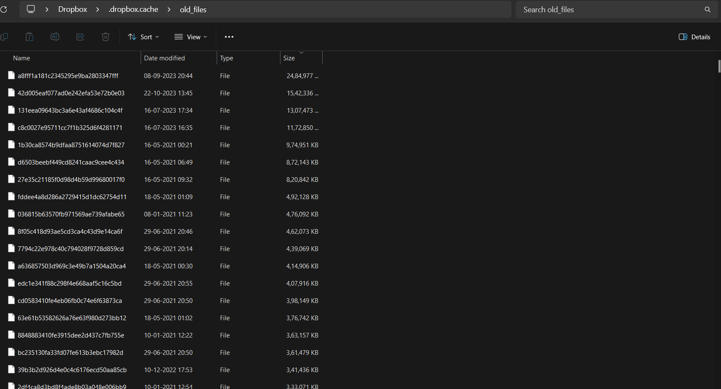Sort by the Date modified column header

pyautogui.click(x=164, y=58)
